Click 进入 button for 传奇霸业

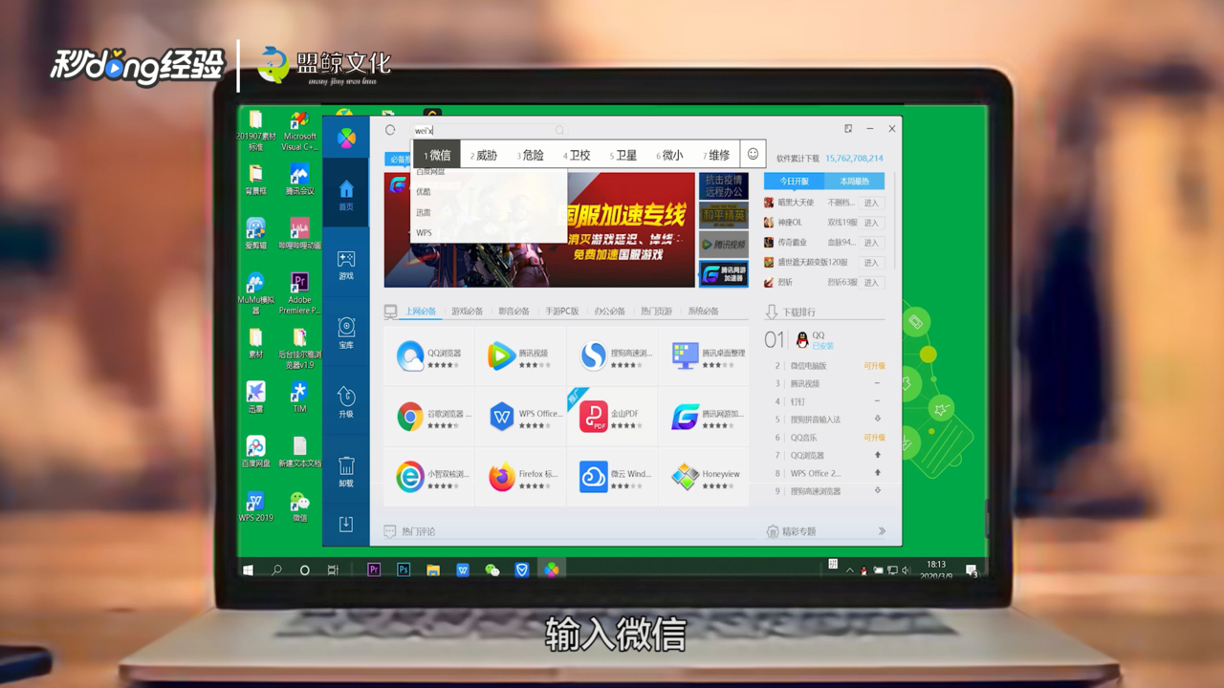point(871,243)
